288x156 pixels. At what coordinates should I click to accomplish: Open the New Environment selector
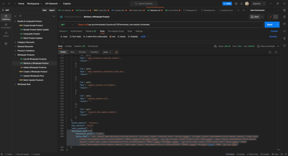coord(265,10)
